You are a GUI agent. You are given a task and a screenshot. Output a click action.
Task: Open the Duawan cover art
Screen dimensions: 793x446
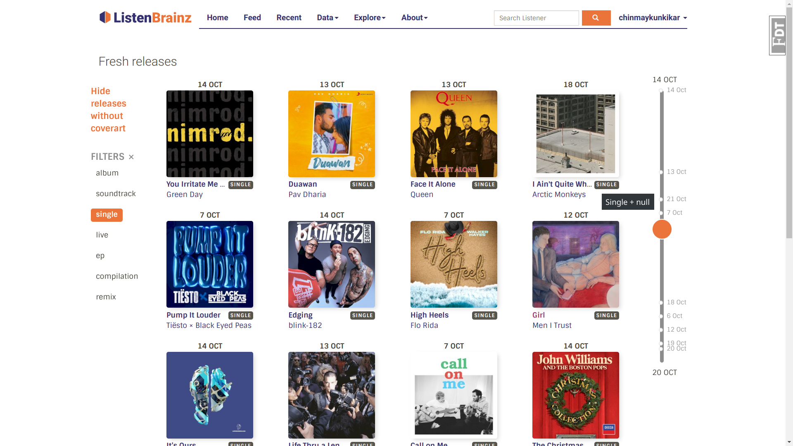pyautogui.click(x=332, y=134)
